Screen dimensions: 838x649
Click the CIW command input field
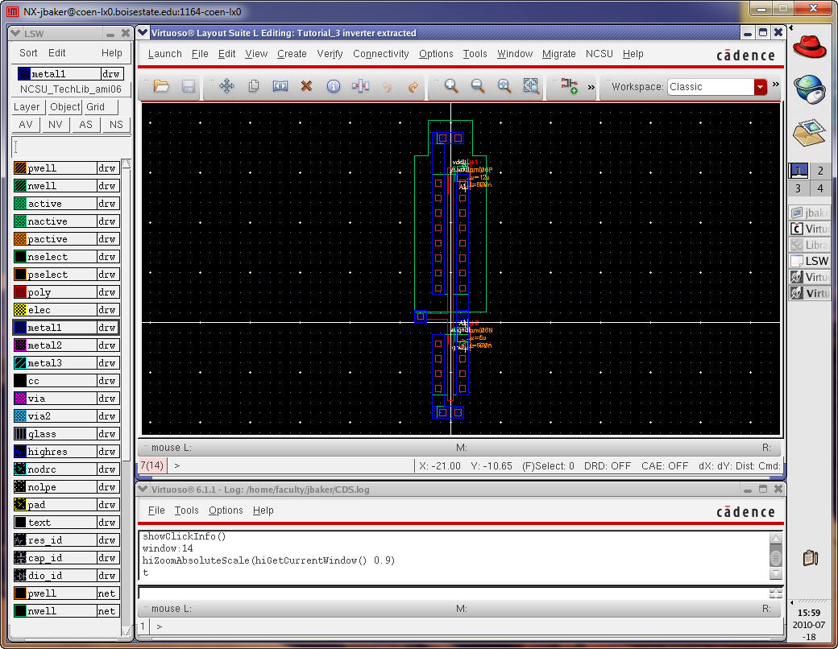[451, 593]
